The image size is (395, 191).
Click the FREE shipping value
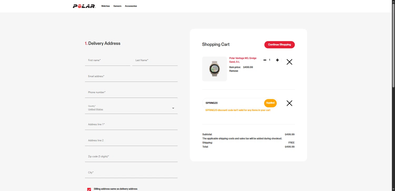coord(292,143)
